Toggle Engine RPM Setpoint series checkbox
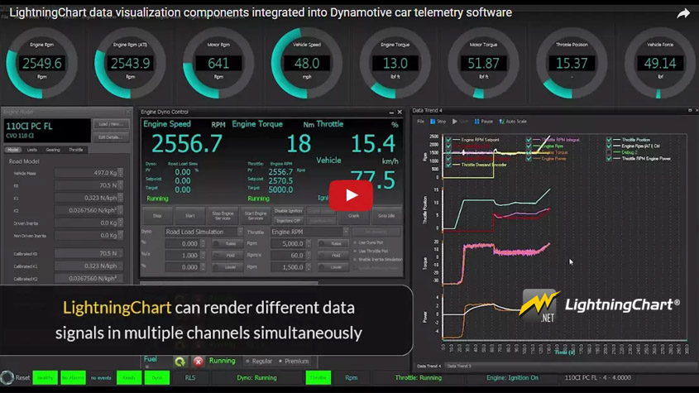Image resolution: width=699 pixels, height=393 pixels. tap(448, 140)
